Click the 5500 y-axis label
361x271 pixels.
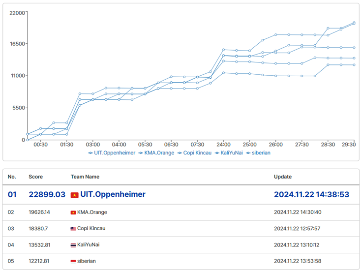[19, 108]
